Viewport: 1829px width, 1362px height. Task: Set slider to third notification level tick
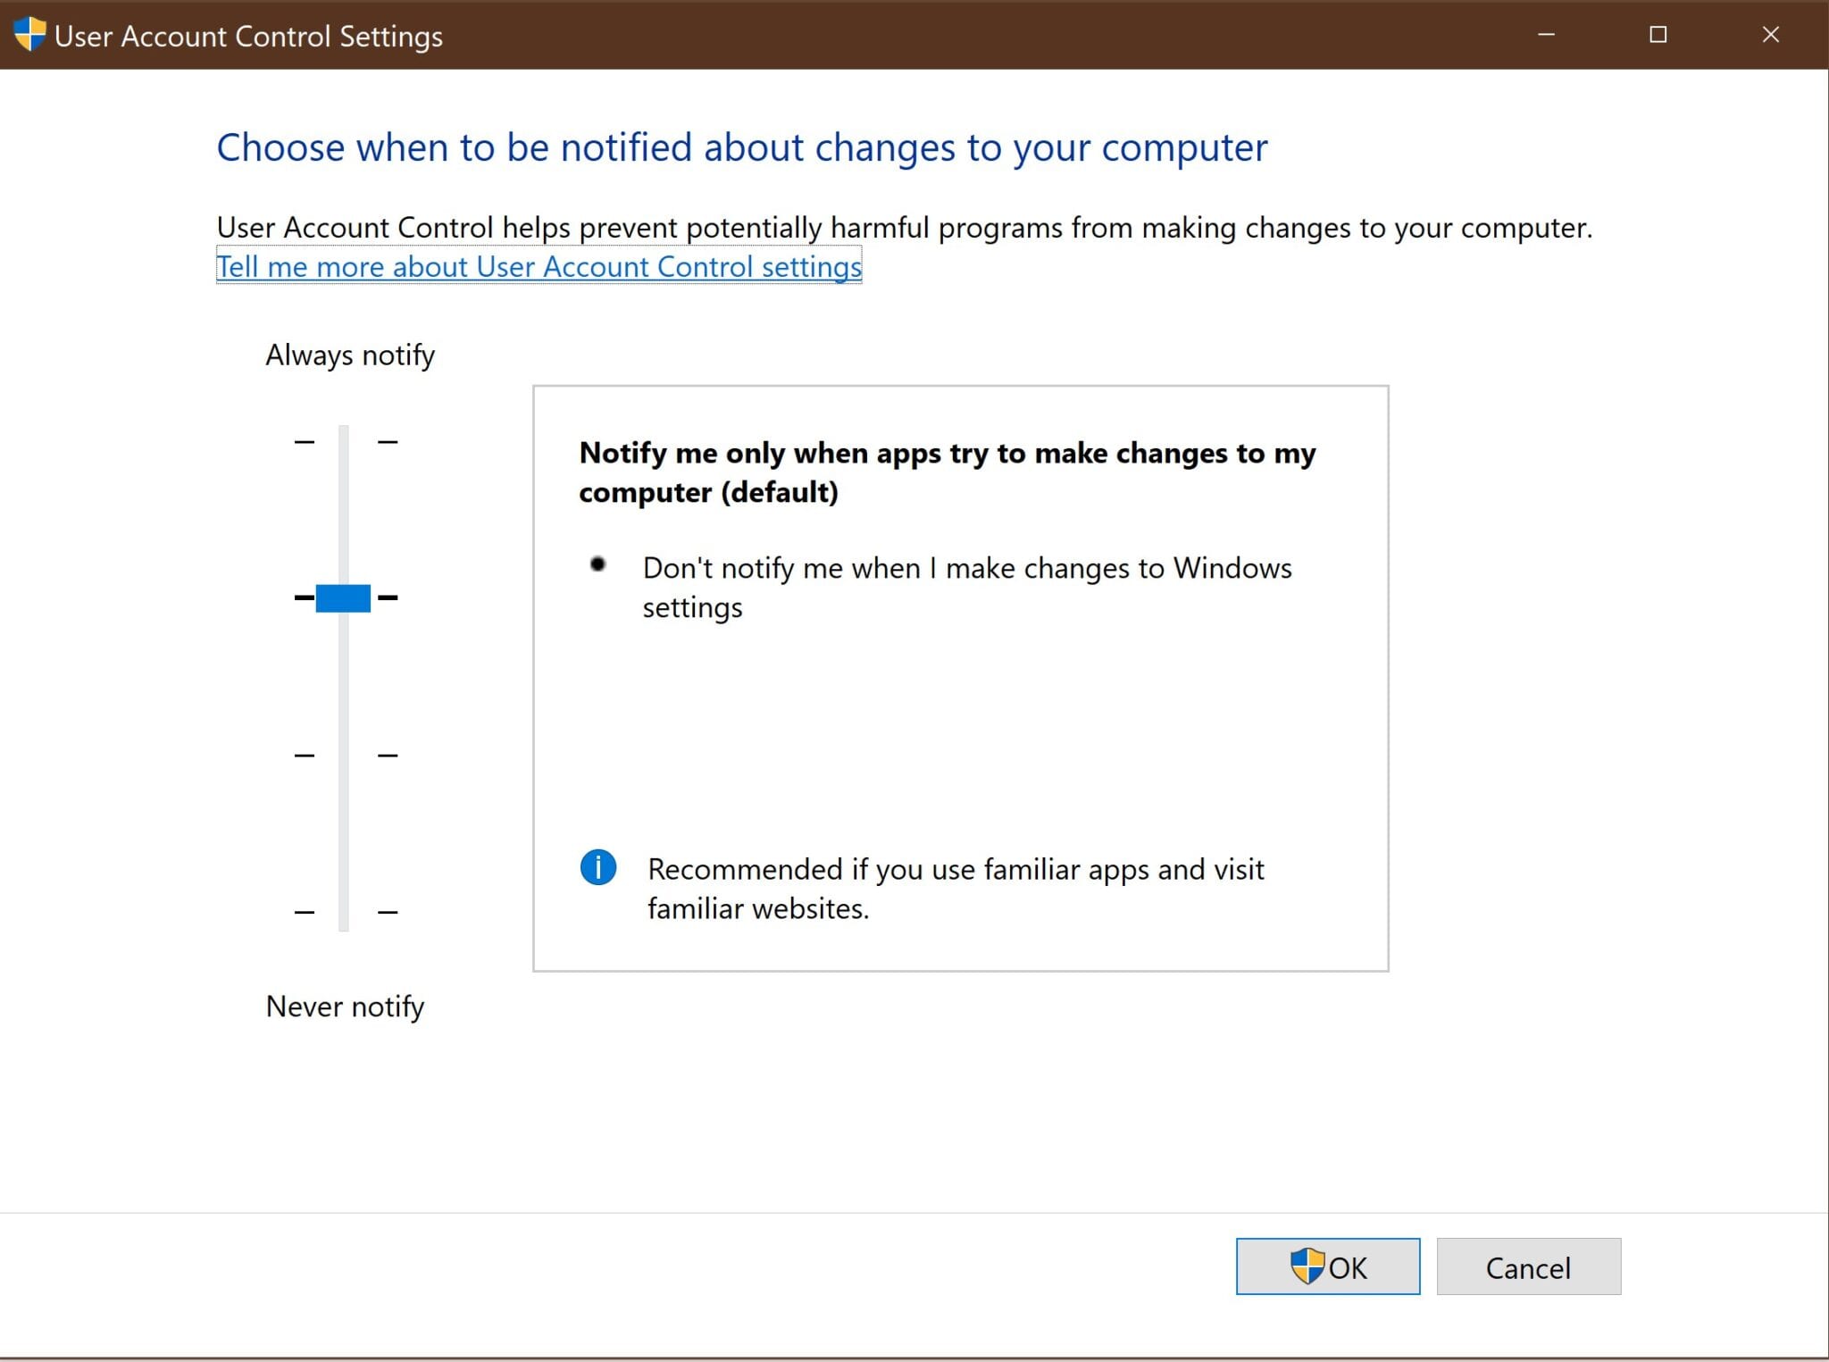pos(344,755)
